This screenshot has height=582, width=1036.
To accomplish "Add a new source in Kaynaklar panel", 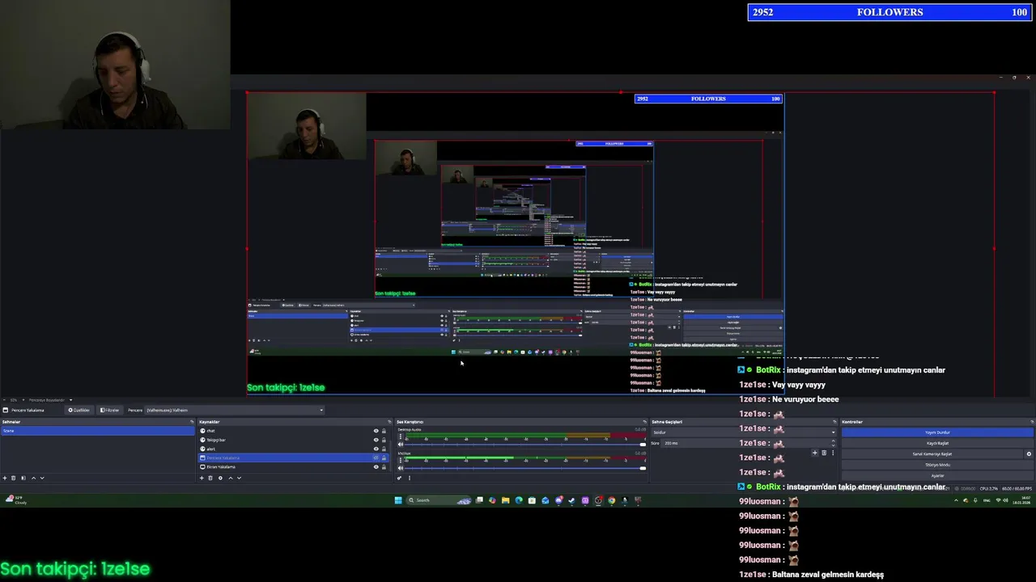I will coord(202,478).
